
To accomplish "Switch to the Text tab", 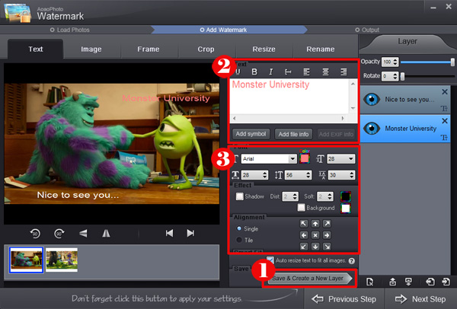I will pos(35,49).
